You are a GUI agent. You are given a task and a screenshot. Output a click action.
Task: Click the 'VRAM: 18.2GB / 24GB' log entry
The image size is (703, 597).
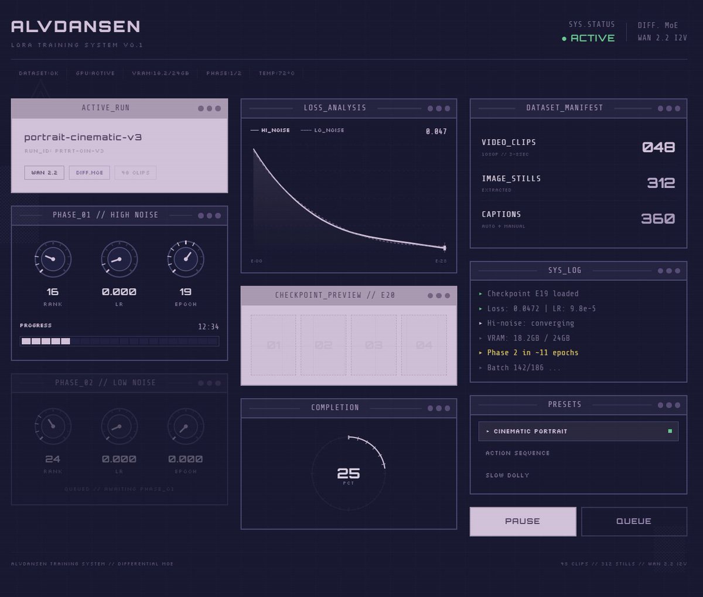click(528, 338)
